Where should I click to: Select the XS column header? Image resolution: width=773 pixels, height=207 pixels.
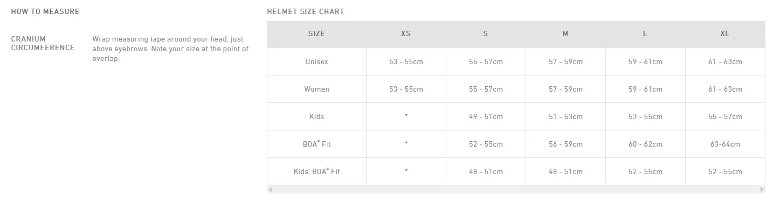[406, 34]
